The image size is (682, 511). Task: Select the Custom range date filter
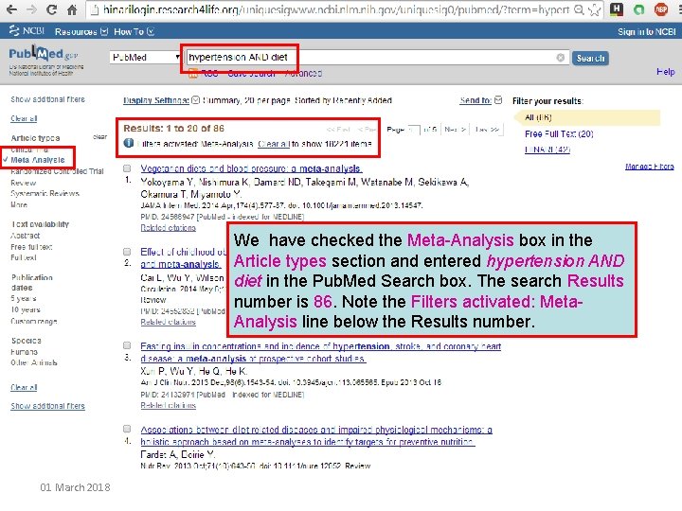tap(34, 321)
